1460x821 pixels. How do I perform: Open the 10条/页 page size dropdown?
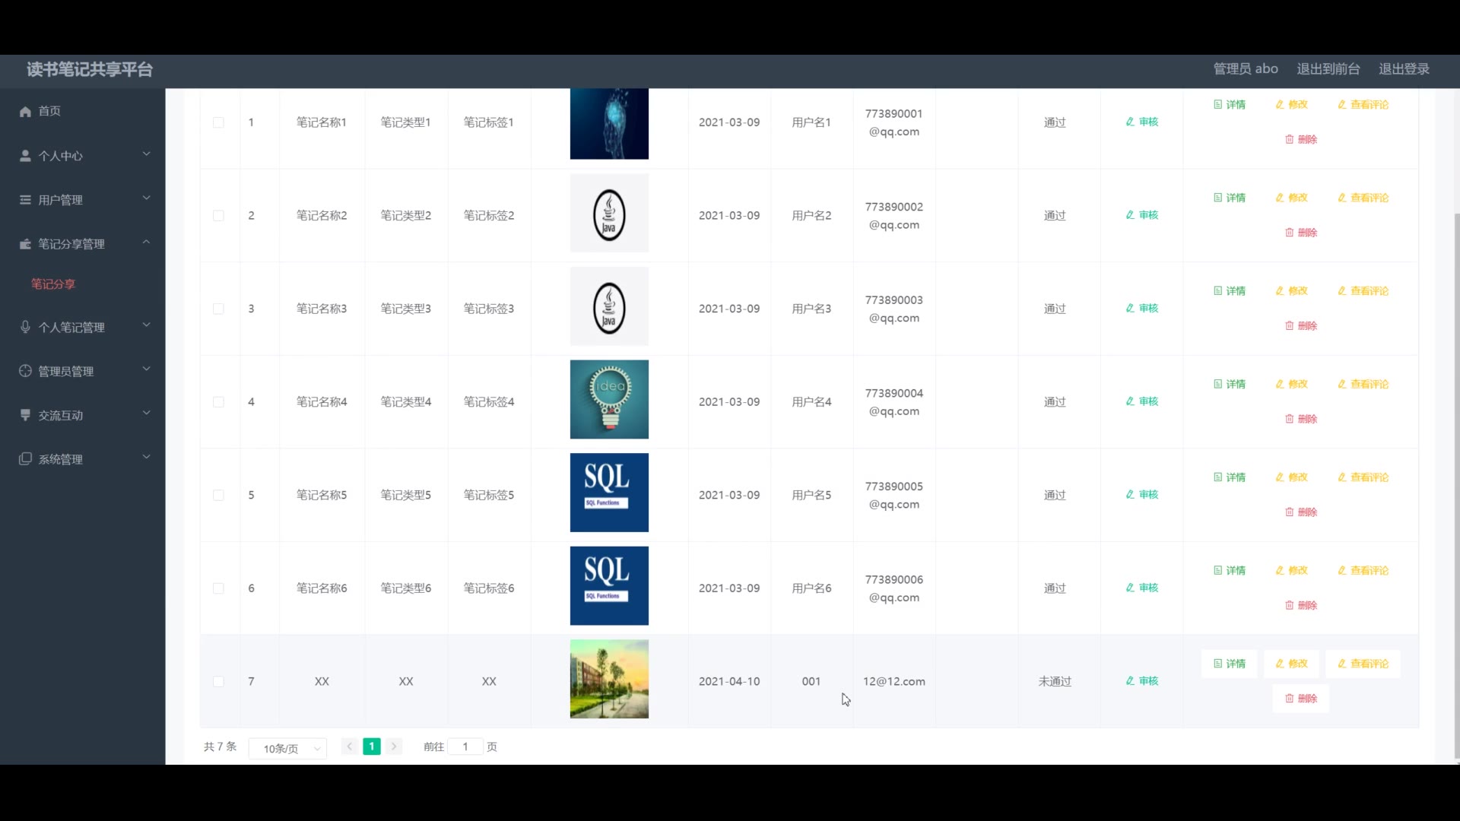(287, 749)
